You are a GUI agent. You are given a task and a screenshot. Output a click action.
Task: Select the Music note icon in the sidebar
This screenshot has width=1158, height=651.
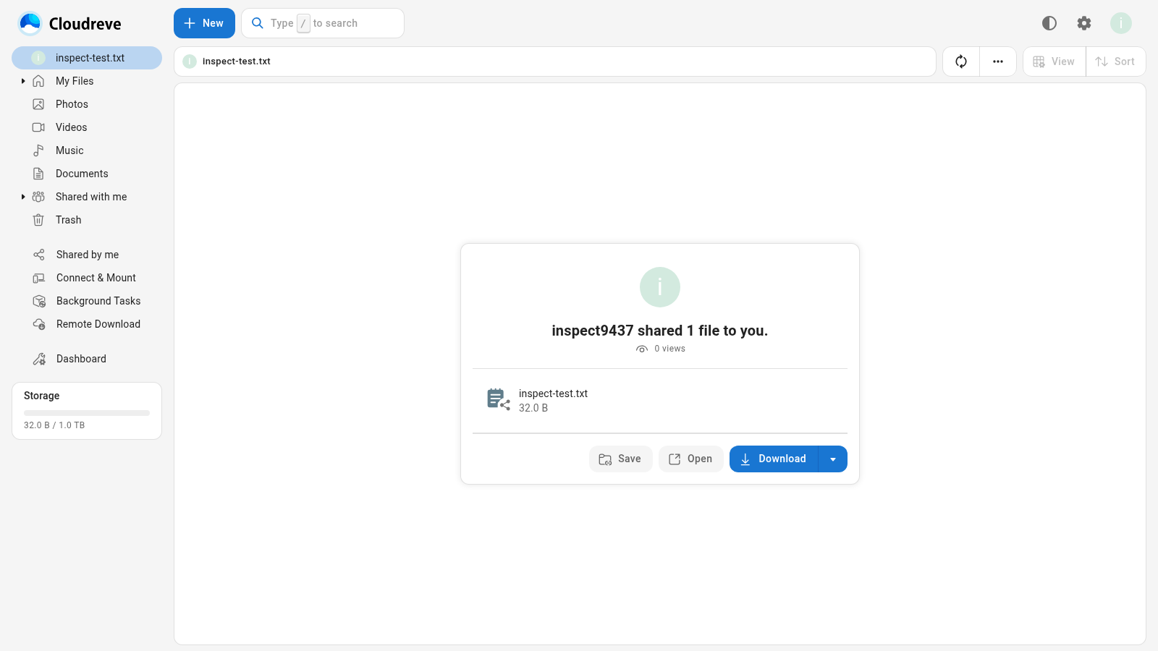tap(38, 150)
